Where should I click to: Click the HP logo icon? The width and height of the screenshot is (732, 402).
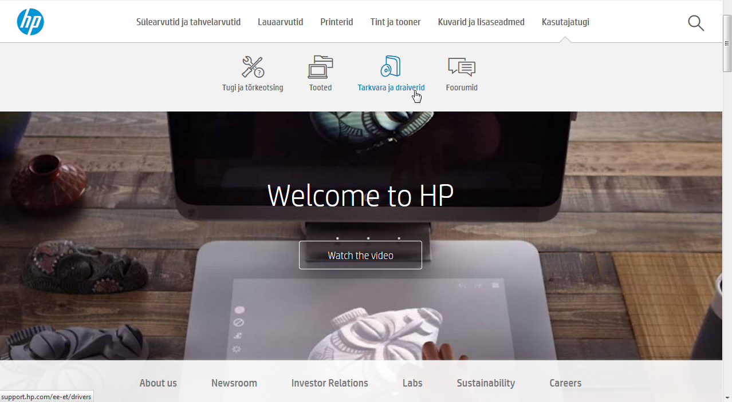click(30, 22)
